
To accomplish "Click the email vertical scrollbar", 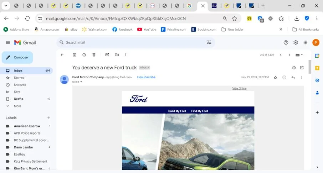I will tap(309, 67).
